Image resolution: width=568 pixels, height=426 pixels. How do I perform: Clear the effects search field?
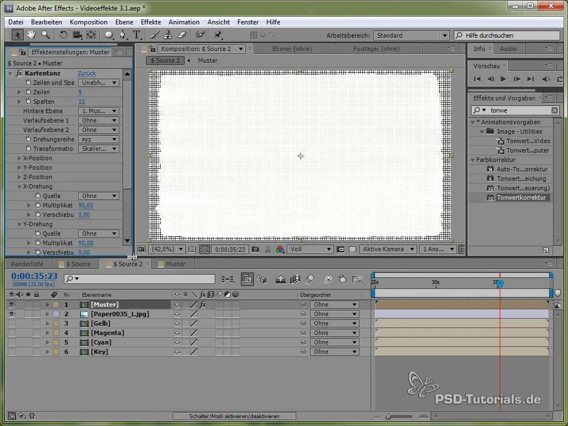click(x=555, y=110)
